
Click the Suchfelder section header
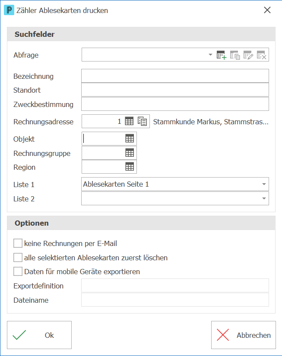click(x=141, y=34)
